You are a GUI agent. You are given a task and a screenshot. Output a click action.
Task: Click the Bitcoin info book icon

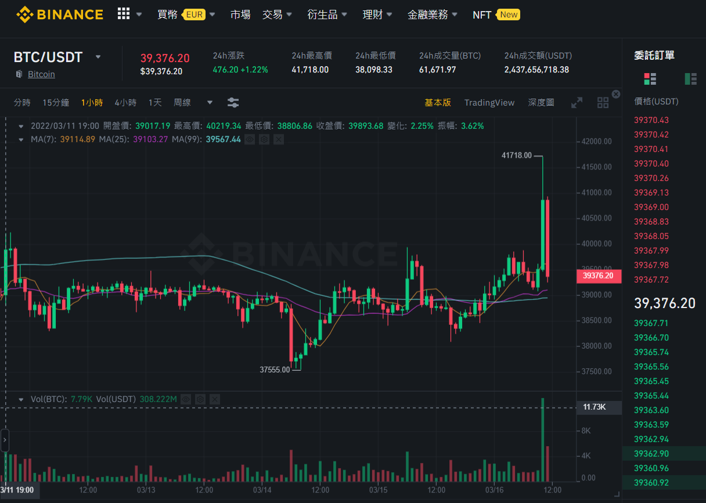[x=19, y=74]
